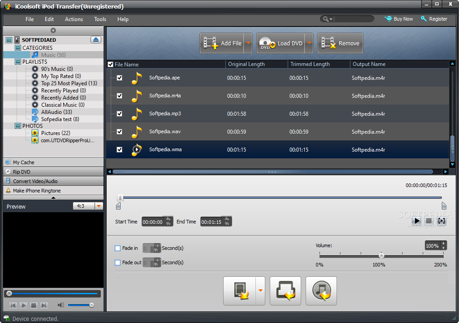Click the preview volume slider knob
The width and height of the screenshot is (462, 323).
tap(91, 305)
